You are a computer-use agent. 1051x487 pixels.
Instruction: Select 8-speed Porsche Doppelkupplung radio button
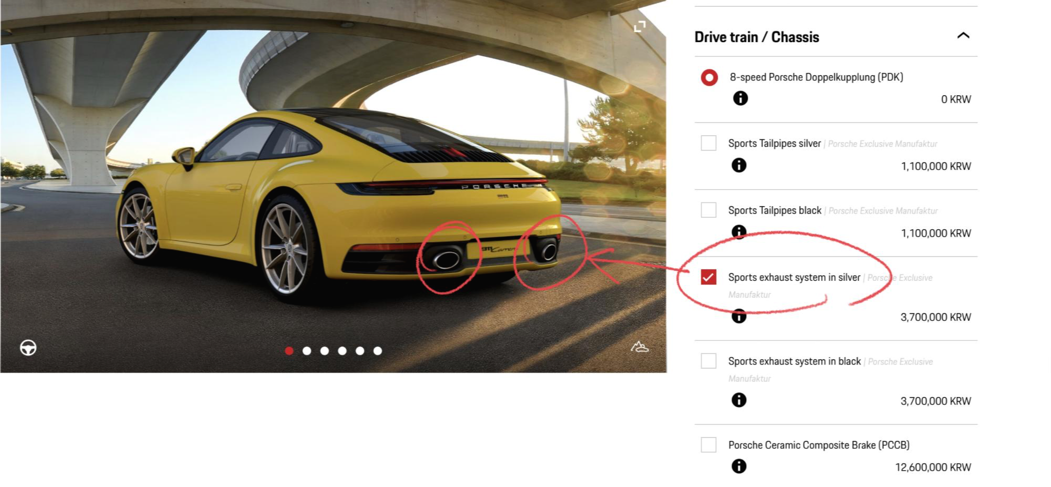[x=709, y=77]
